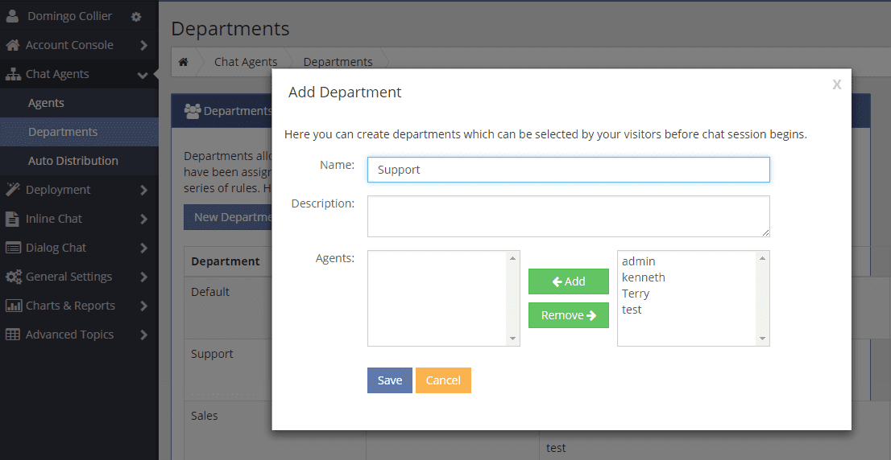Expand the Inline Chat submenu chevron

pyautogui.click(x=143, y=219)
